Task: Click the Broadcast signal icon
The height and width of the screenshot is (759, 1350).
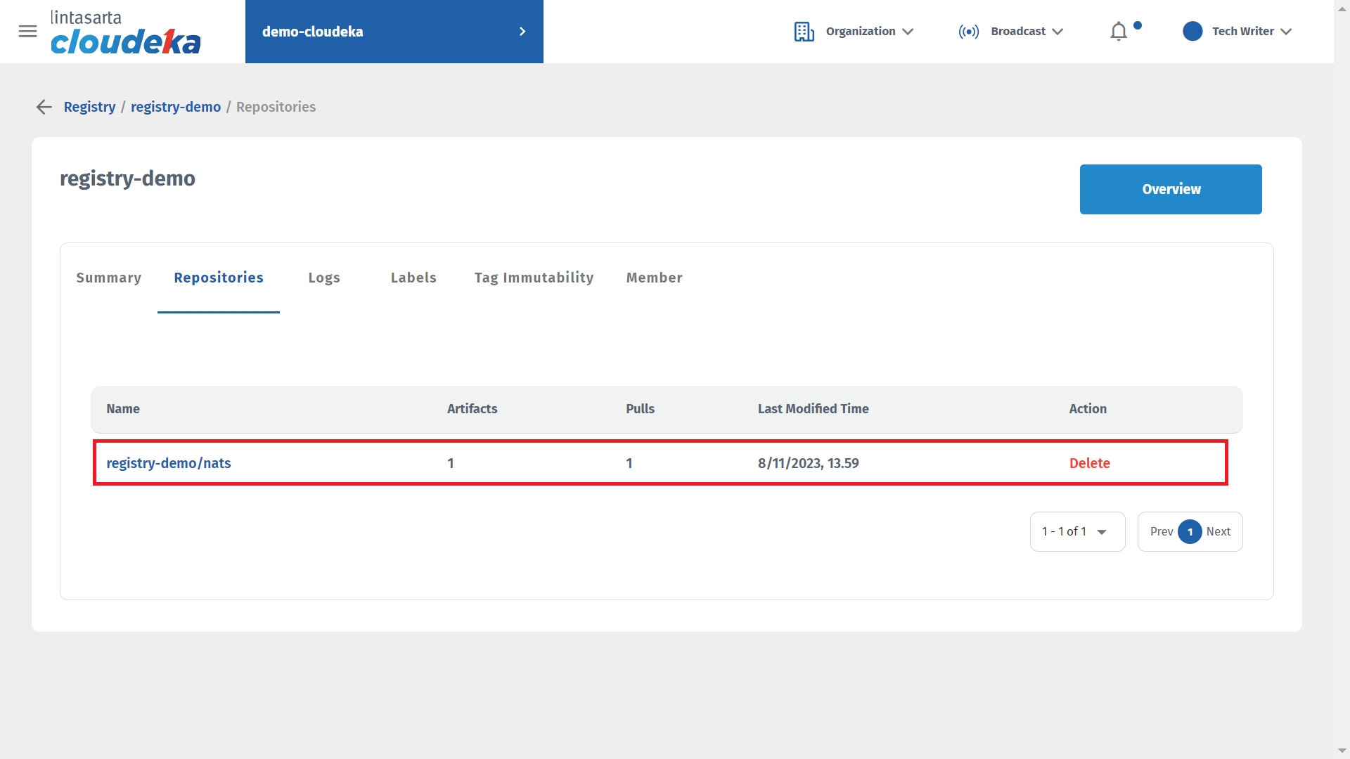Action: pyautogui.click(x=968, y=32)
